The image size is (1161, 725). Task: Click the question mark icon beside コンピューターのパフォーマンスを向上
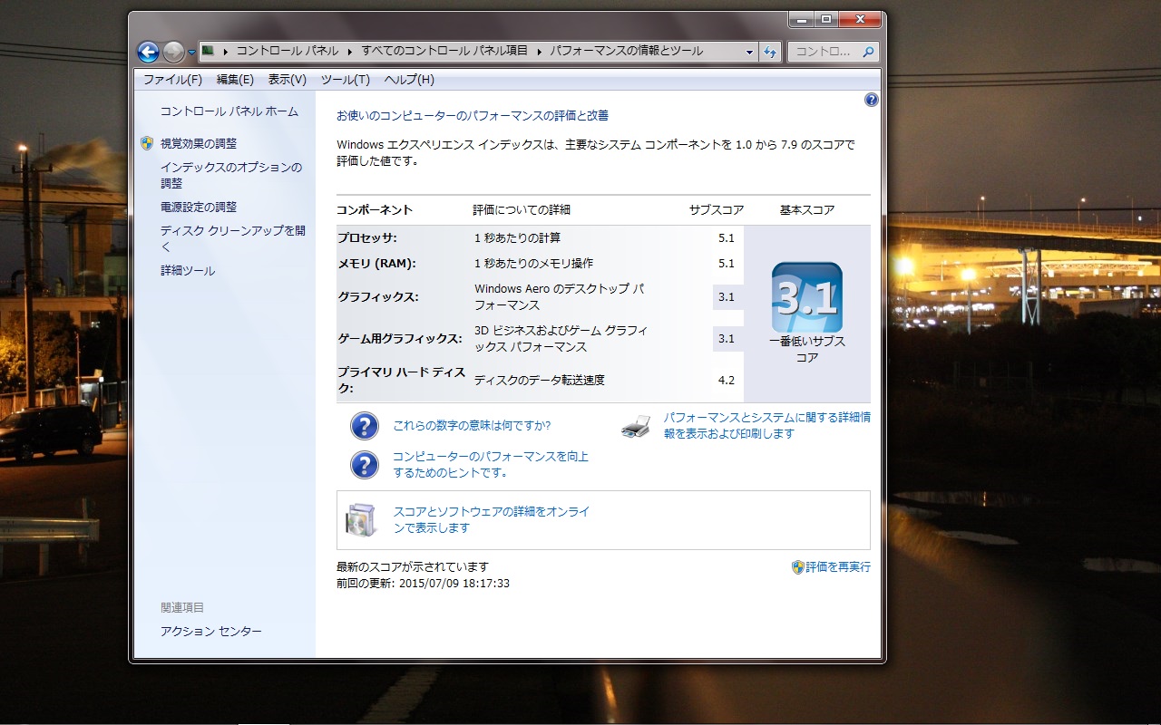(364, 465)
